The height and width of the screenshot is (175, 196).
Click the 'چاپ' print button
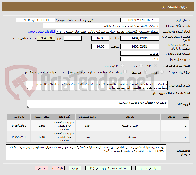75,168
